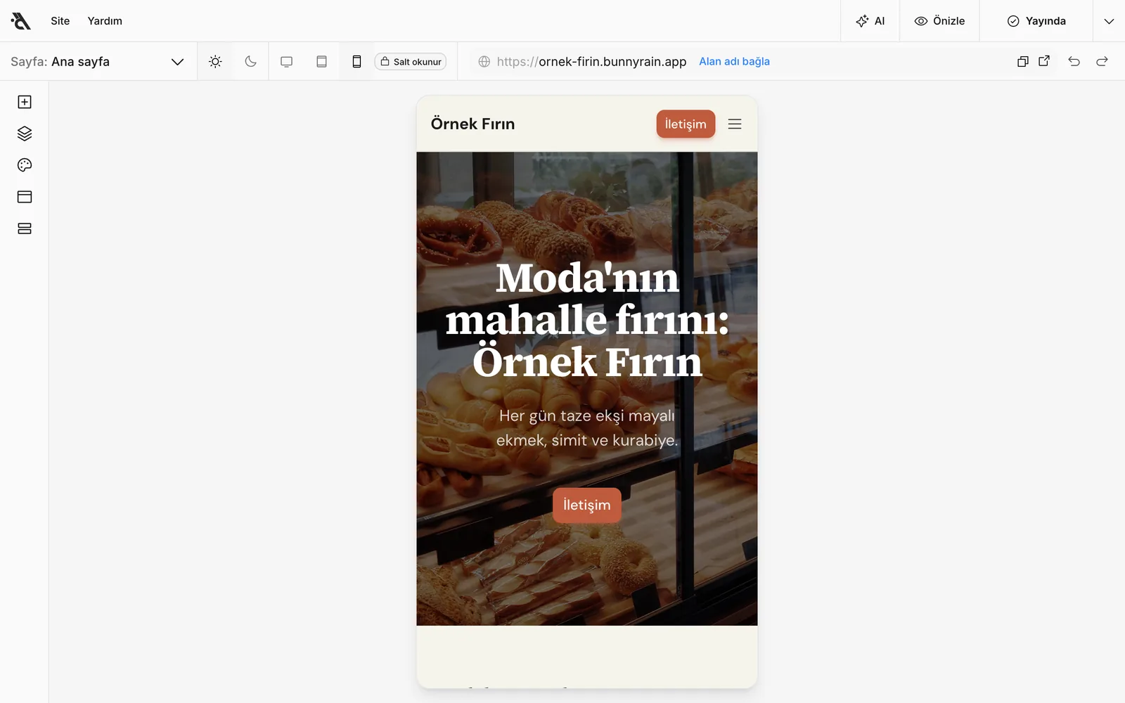Open the layers panel icon
1125x703 pixels.
click(25, 134)
